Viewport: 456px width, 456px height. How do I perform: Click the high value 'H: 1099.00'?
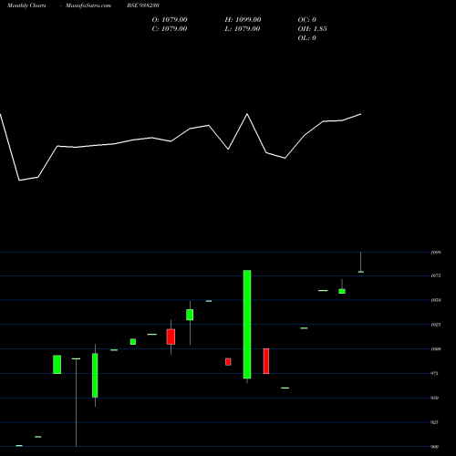(243, 20)
